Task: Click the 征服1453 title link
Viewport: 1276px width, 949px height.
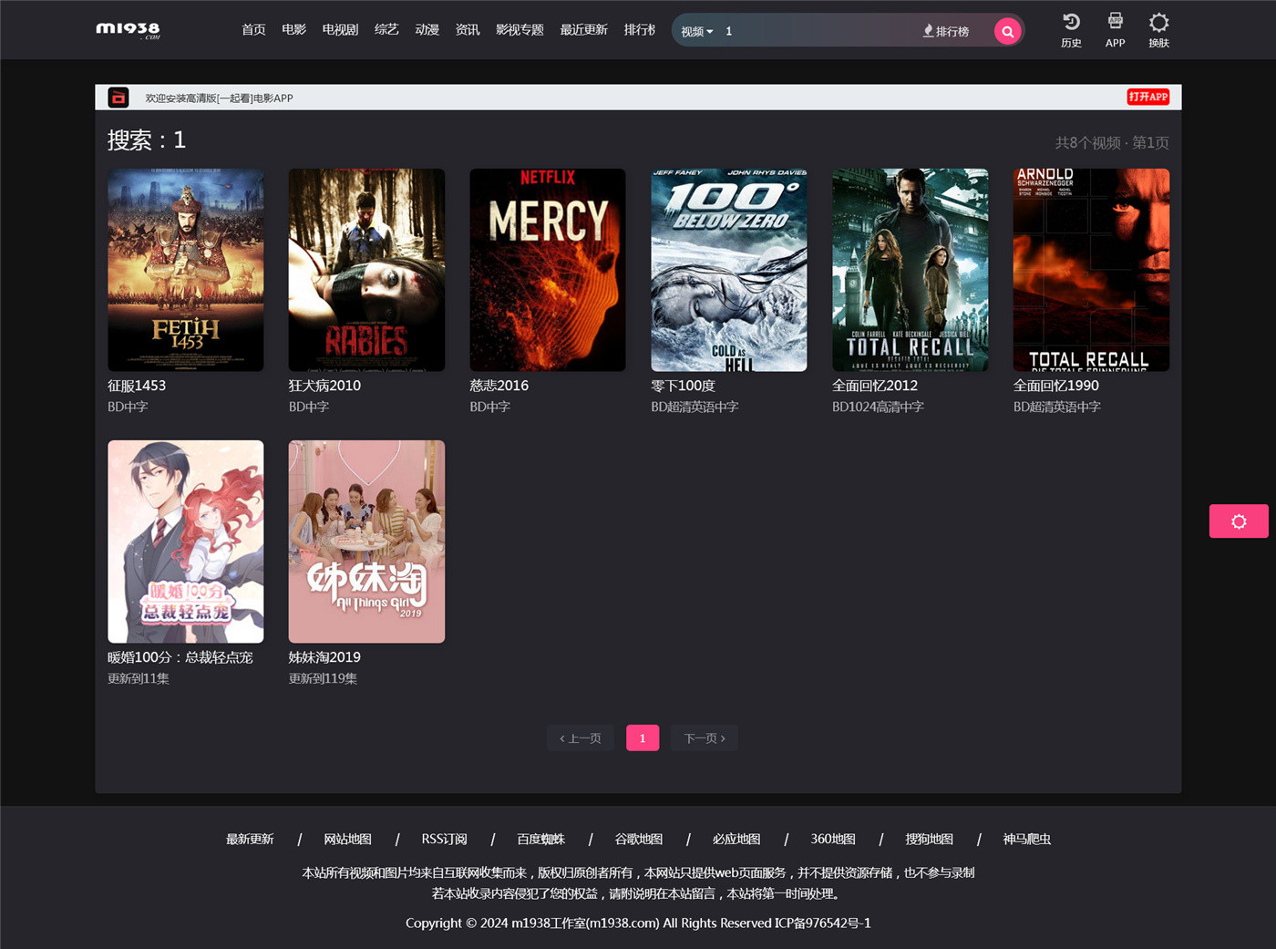Action: [137, 386]
